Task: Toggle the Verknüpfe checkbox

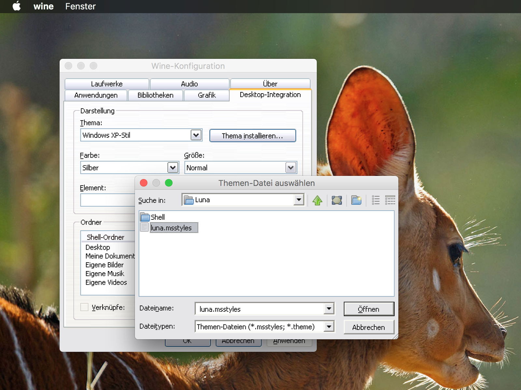Action: (x=84, y=307)
